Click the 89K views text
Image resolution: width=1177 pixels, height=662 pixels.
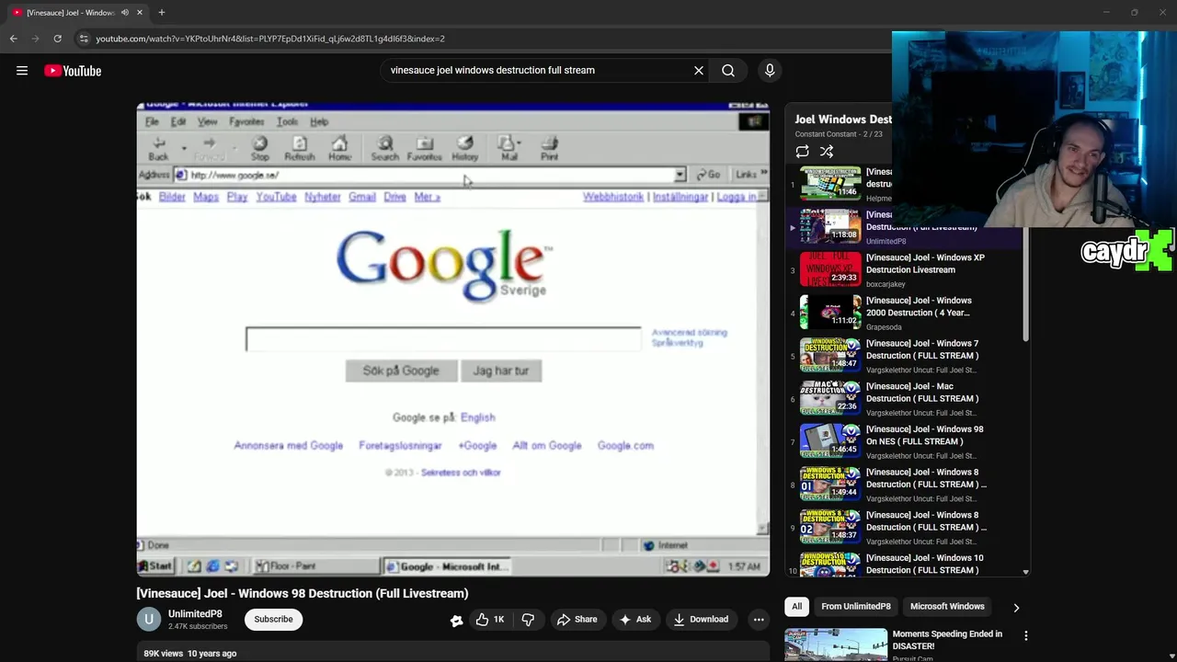164,654
